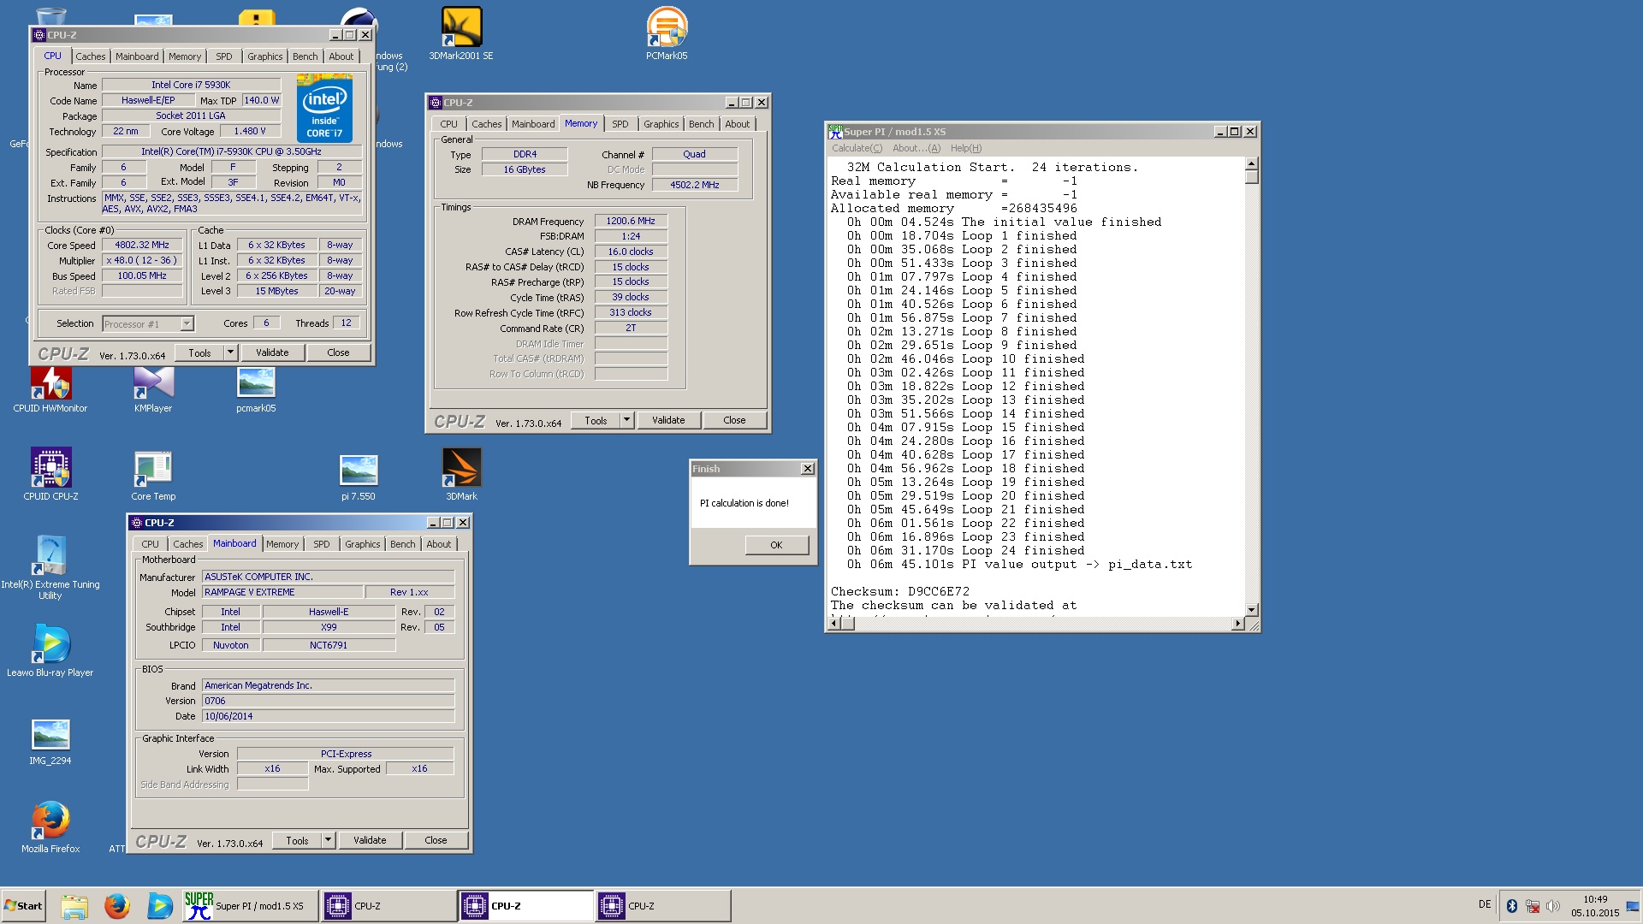1643x924 pixels.
Task: Open the pi 7.550 image file
Action: [359, 477]
